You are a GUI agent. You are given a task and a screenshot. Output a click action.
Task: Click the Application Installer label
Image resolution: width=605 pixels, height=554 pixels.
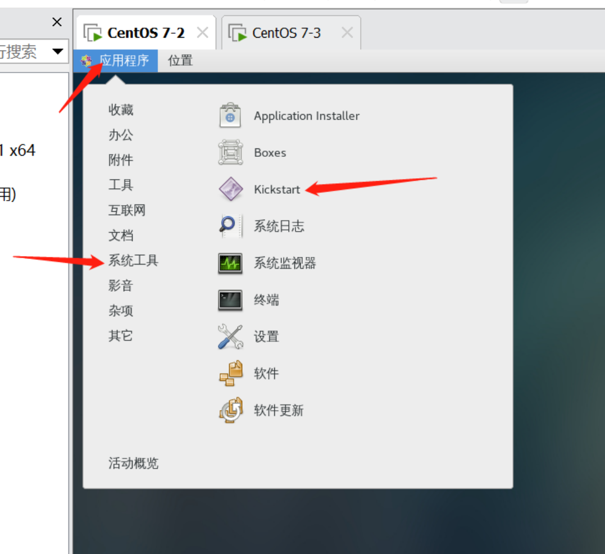pos(307,116)
